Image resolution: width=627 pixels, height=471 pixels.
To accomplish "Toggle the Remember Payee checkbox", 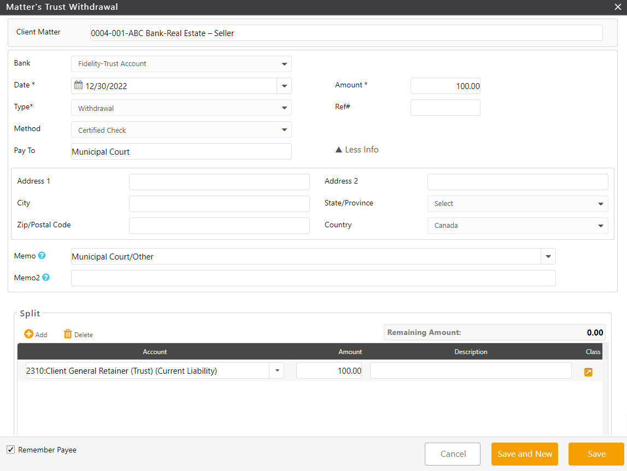I will (11, 450).
